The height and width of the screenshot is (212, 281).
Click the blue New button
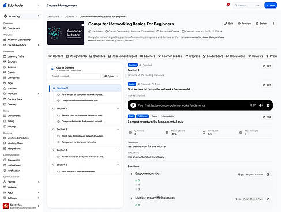[x=271, y=5]
